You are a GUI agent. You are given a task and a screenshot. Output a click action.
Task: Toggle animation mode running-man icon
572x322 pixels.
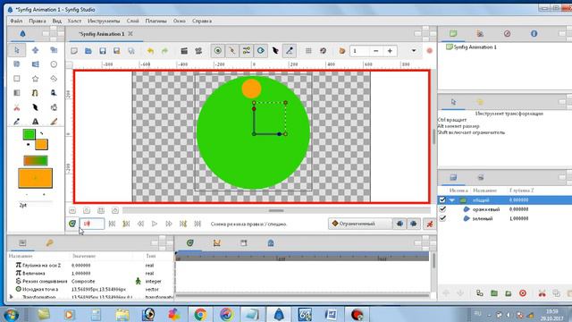coord(430,224)
